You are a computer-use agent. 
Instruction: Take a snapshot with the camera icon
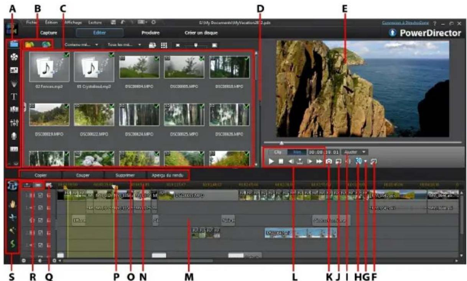329,162
